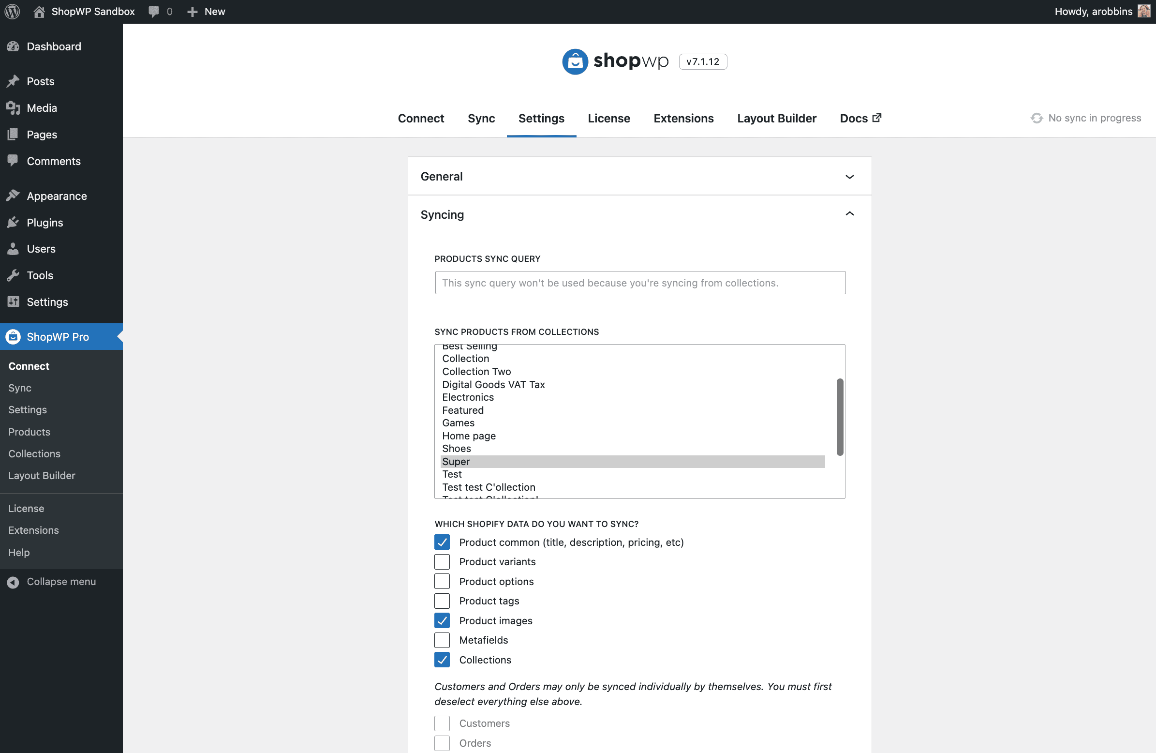Switch to the Sync tab
The width and height of the screenshot is (1156, 753).
[481, 118]
